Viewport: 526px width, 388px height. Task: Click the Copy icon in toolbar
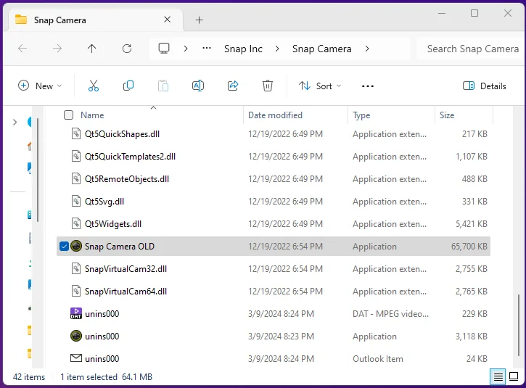click(128, 86)
